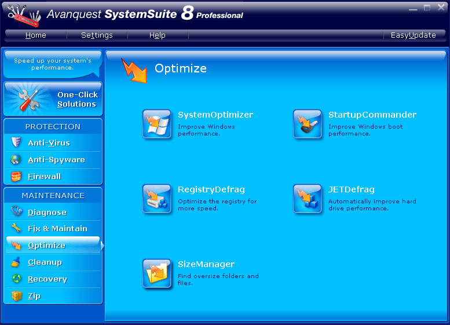Click "Automatically improve hard drive performance." text
The width and height of the screenshot is (450, 325).
pos(372,205)
